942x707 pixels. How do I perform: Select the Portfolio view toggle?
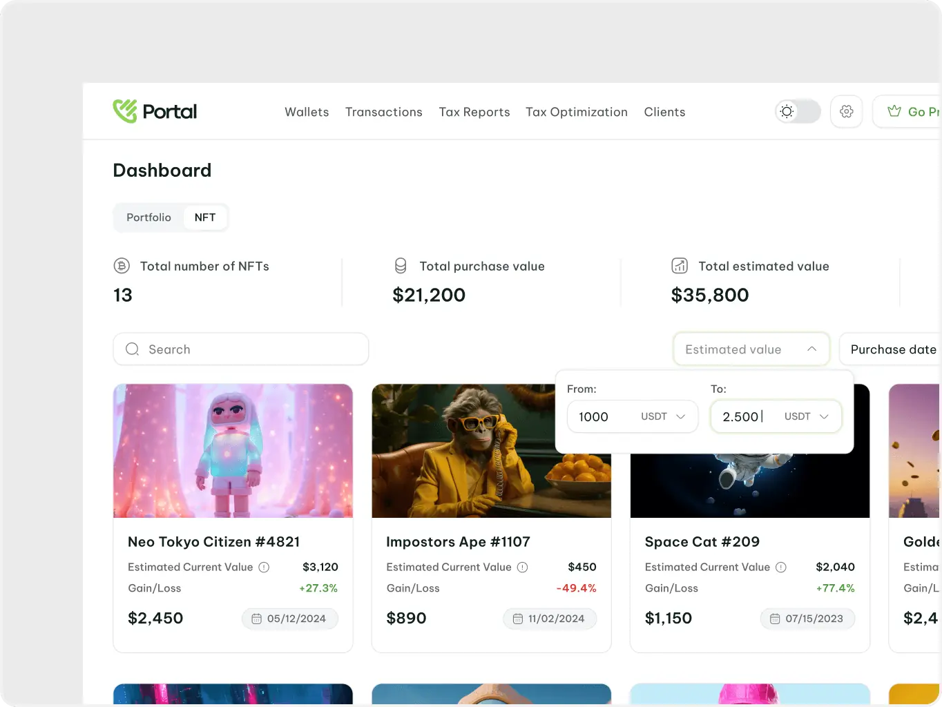pyautogui.click(x=148, y=217)
